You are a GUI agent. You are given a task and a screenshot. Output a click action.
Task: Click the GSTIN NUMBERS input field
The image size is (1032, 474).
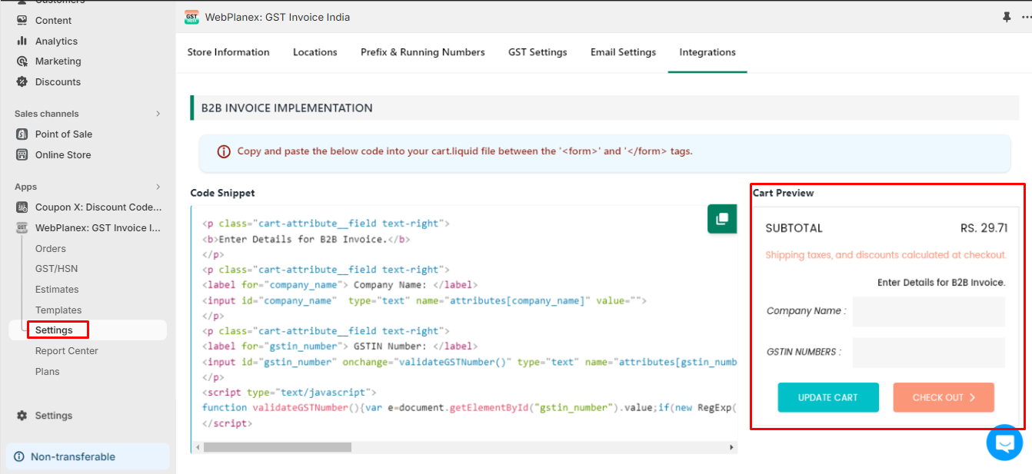coord(929,353)
